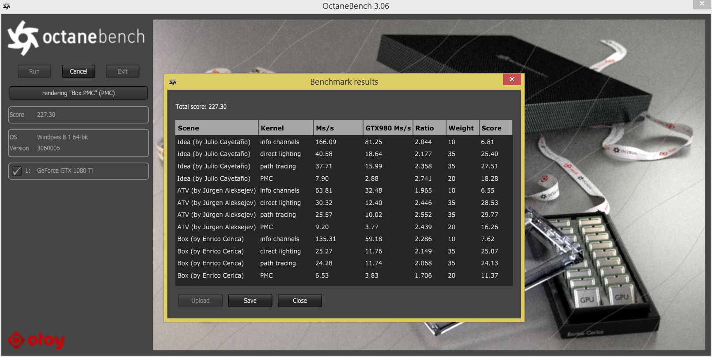Select Idea path tracing row
712x357 pixels.
tap(344, 166)
